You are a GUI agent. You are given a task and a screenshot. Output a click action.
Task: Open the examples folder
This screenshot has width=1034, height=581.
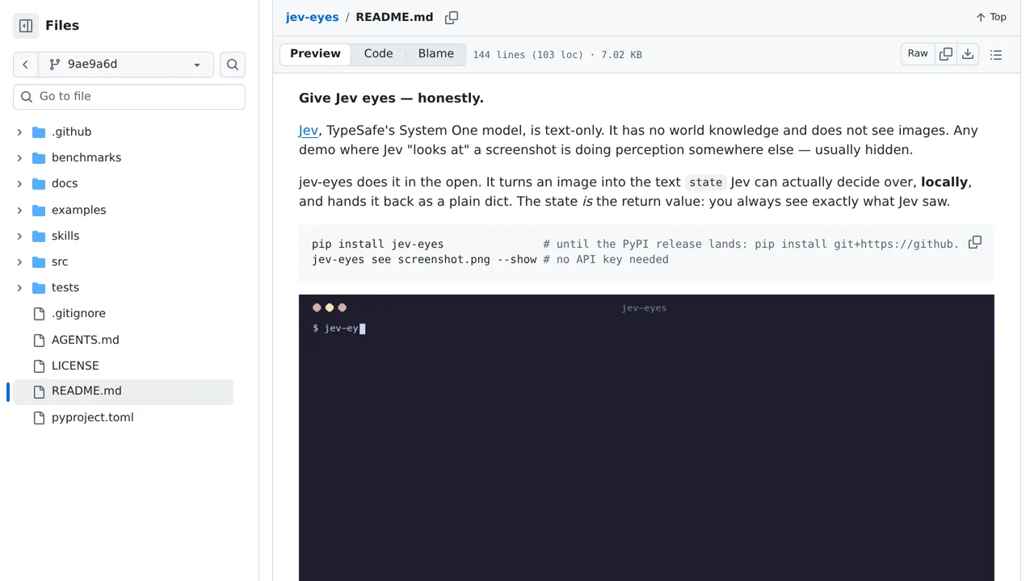coord(79,210)
